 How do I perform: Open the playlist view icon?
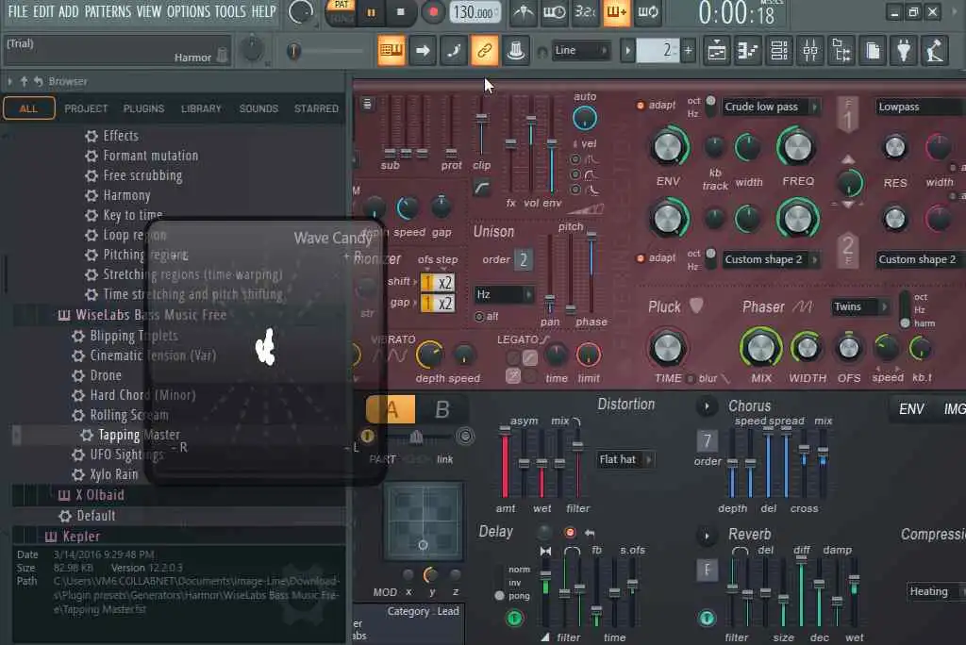click(x=717, y=51)
